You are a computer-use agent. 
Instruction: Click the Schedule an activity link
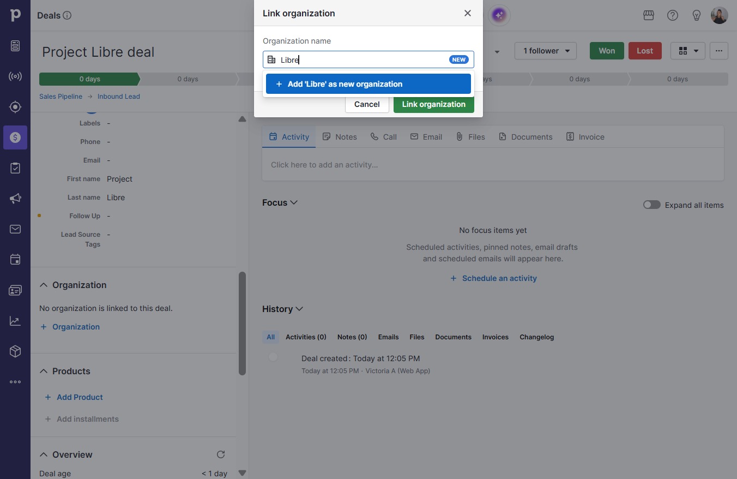tap(493, 278)
